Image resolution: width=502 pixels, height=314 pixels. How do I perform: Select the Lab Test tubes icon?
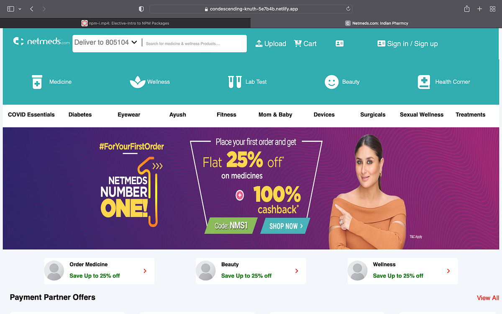point(235,82)
